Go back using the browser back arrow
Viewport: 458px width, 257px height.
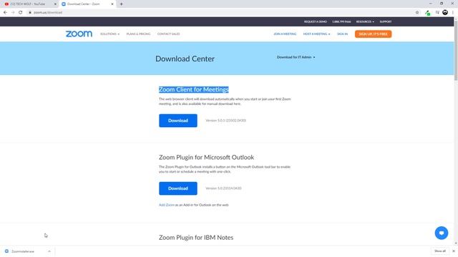click(x=5, y=13)
